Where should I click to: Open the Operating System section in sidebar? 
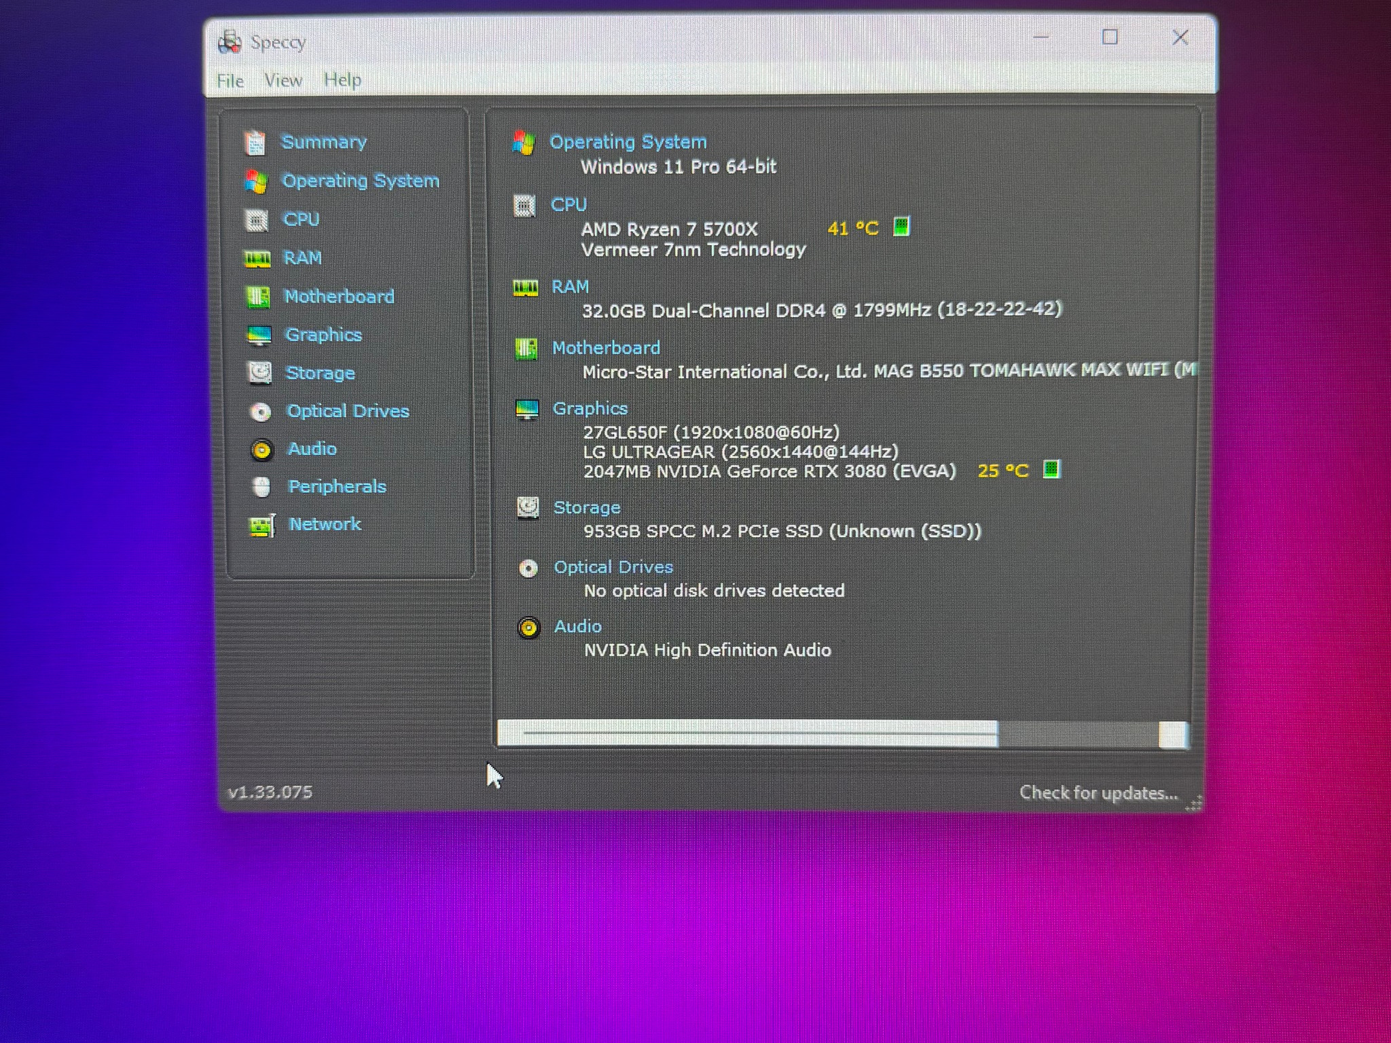click(361, 181)
